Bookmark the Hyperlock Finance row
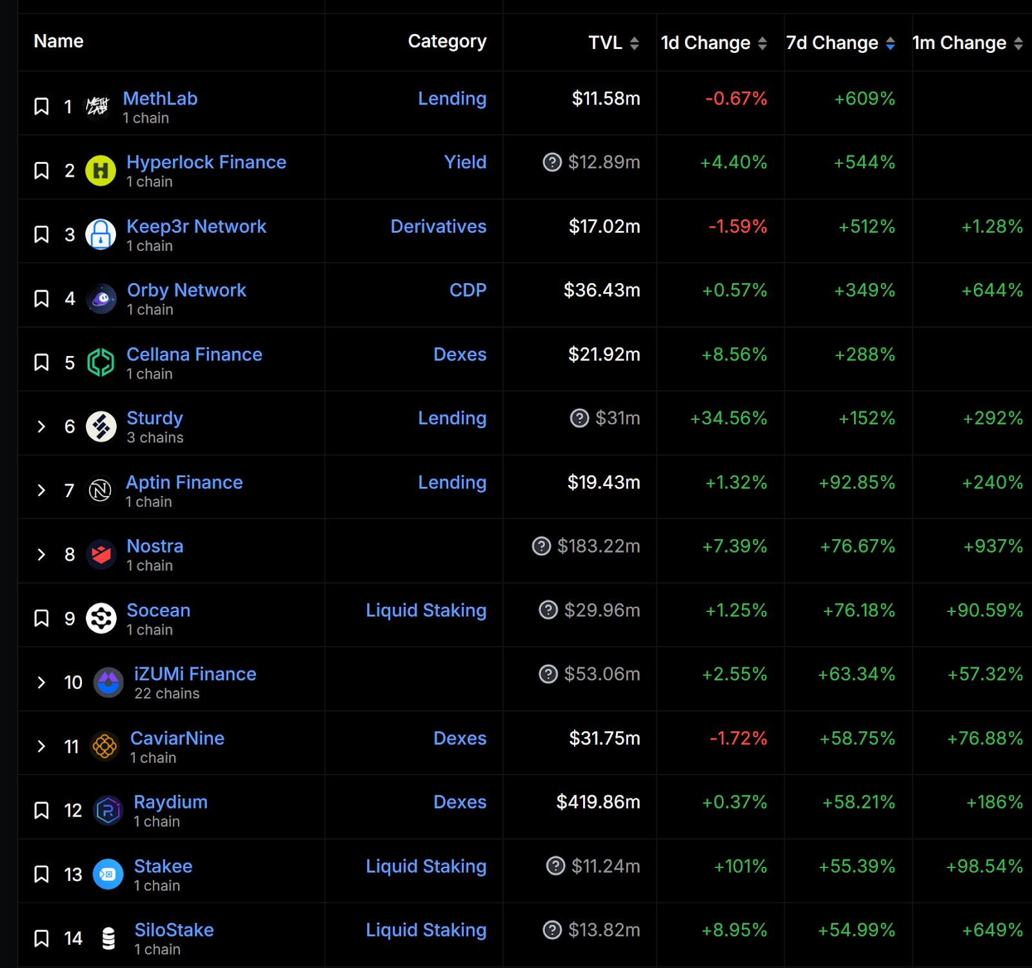Viewport: 1032px width, 968px height. (x=41, y=171)
